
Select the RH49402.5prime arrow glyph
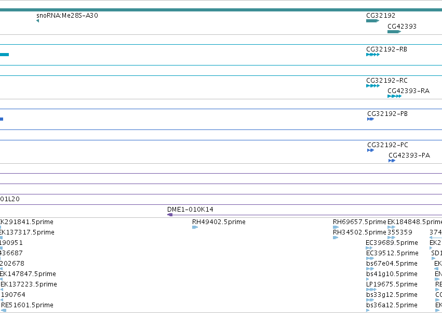pyautogui.click(x=195, y=227)
